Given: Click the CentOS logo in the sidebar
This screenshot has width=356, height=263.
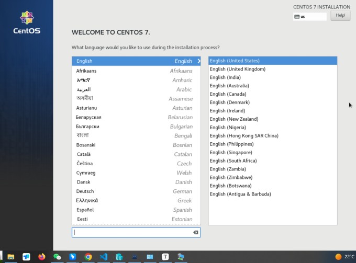Looking at the screenshot, I should (27, 22).
